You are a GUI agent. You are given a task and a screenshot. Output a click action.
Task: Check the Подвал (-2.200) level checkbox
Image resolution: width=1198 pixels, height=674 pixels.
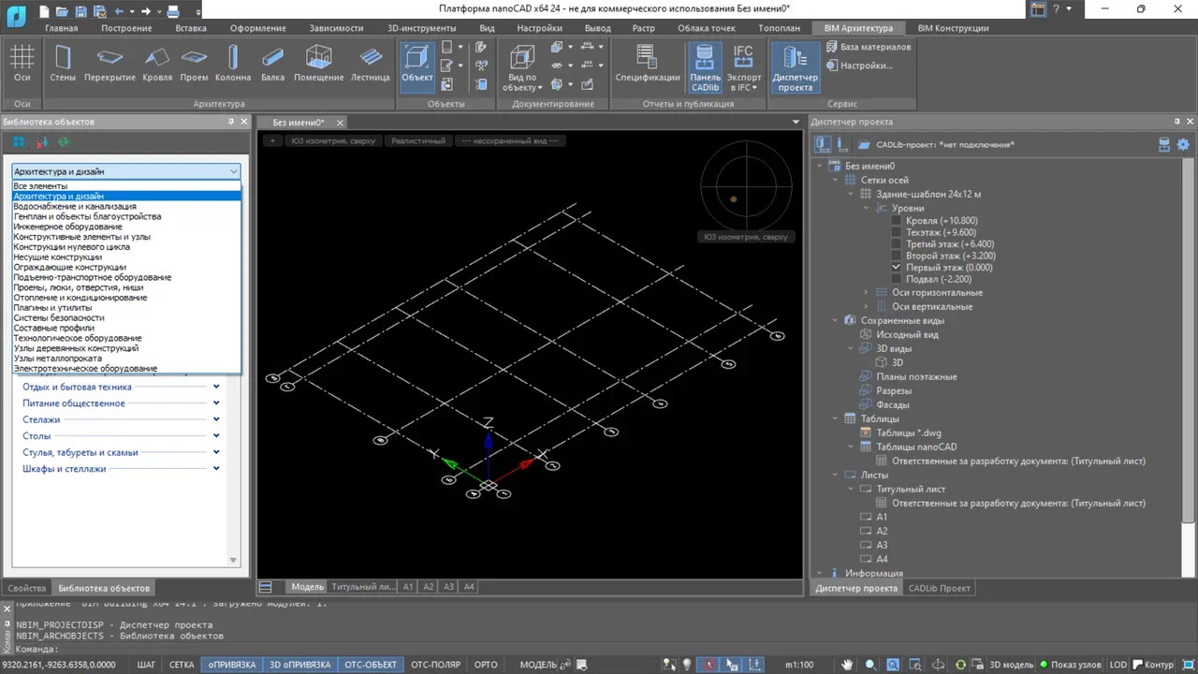(x=894, y=279)
